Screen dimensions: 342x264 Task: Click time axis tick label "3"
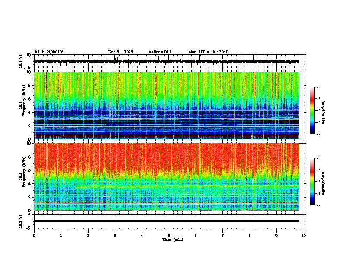pyautogui.click(x=115, y=236)
